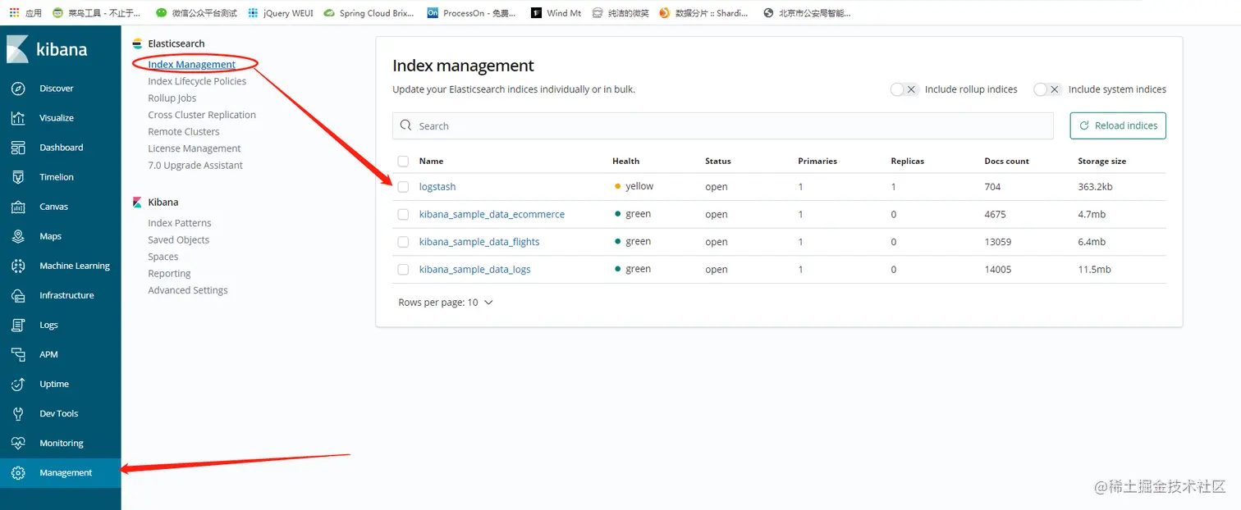Open Dev Tools via wrench icon
This screenshot has width=1241, height=510.
(18, 413)
